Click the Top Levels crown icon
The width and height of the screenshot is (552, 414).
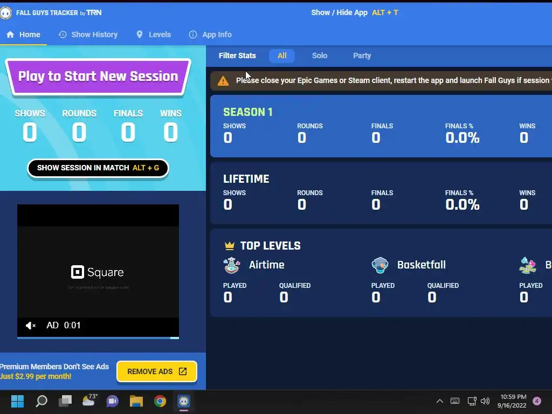point(230,245)
